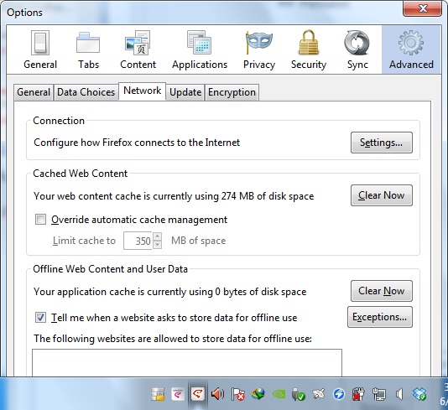This screenshot has width=448, height=410.
Task: Uncheck Tell me when website stores offline data
Action: (x=40, y=318)
